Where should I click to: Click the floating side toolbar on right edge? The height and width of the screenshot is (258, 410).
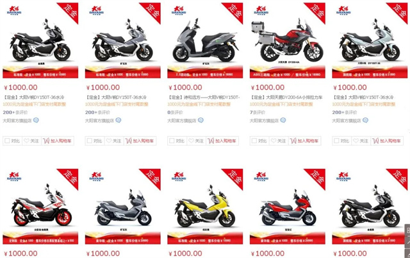407,241
